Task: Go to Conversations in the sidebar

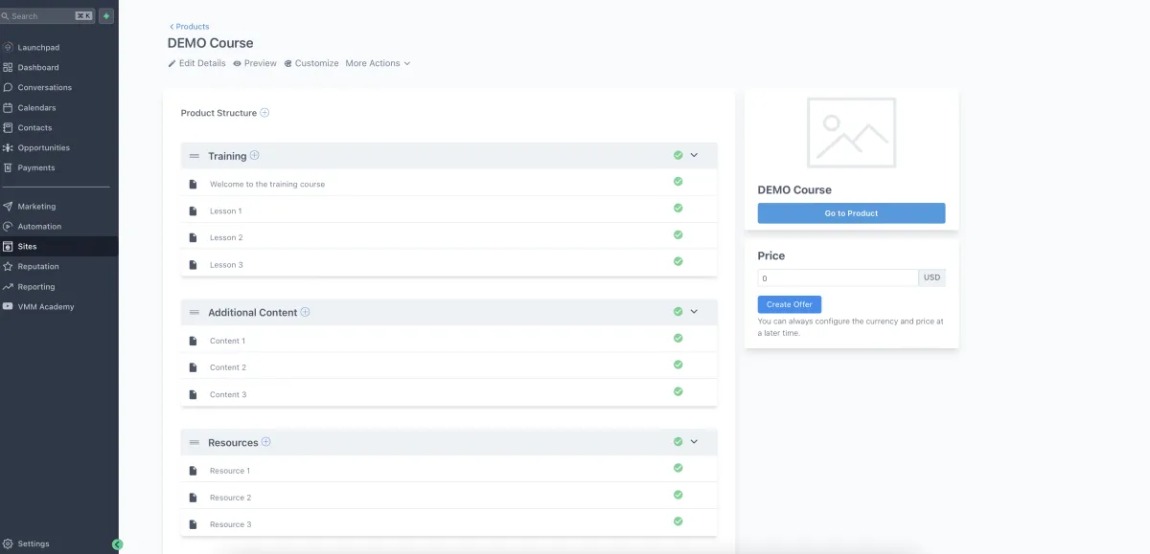Action: 44,87
